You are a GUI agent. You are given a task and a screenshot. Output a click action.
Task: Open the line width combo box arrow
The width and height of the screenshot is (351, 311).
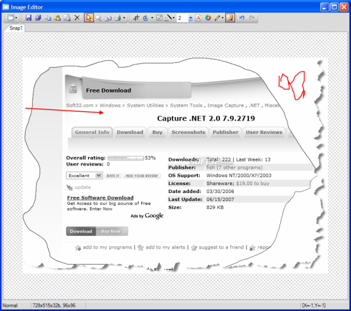191,18
